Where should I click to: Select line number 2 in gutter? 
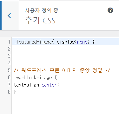9,49
